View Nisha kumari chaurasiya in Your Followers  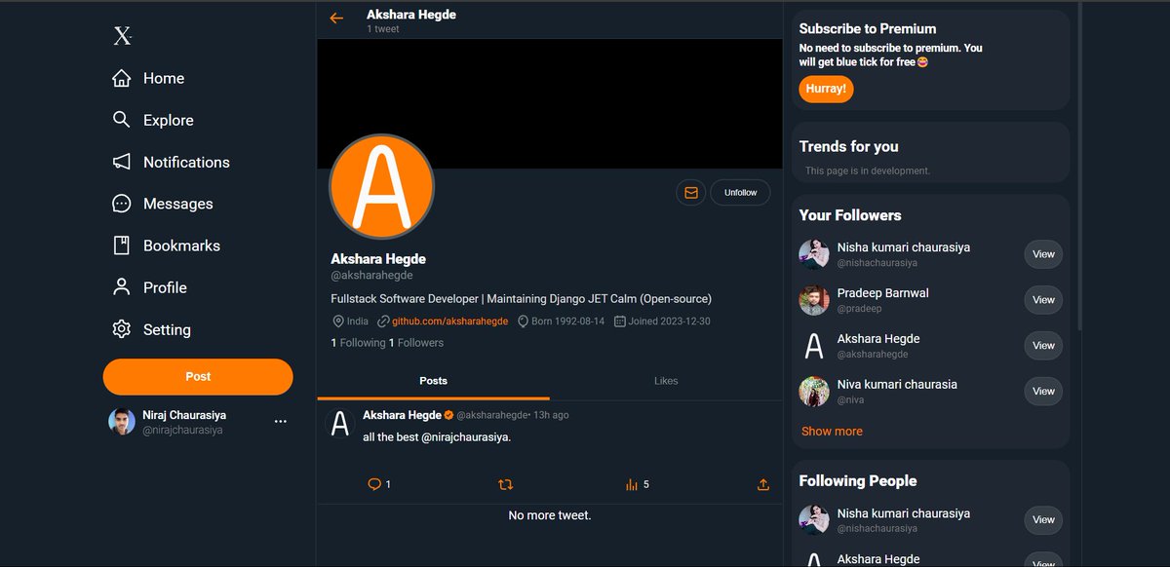(x=1043, y=254)
